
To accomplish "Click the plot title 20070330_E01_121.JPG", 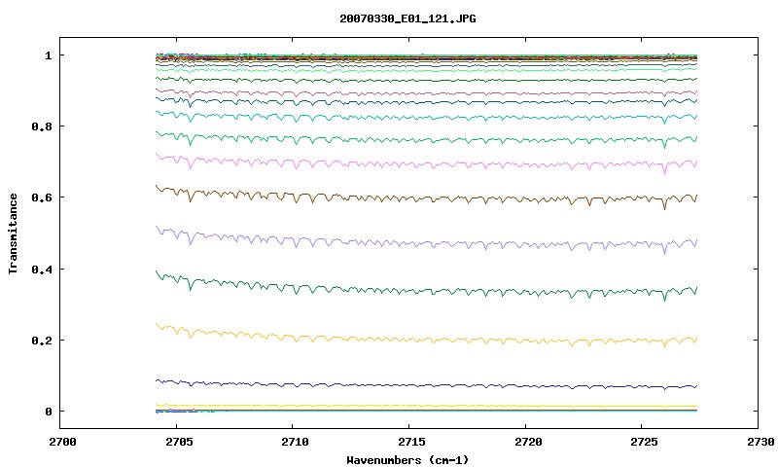I will click(x=407, y=18).
